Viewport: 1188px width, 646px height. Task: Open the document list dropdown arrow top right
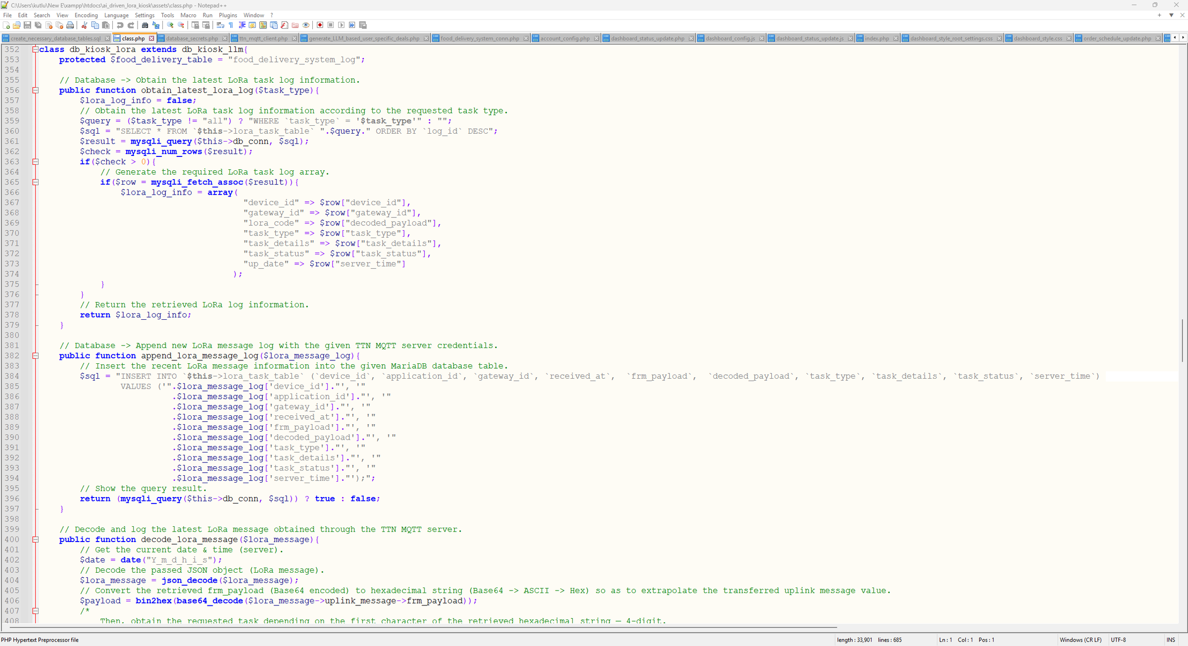(1171, 15)
